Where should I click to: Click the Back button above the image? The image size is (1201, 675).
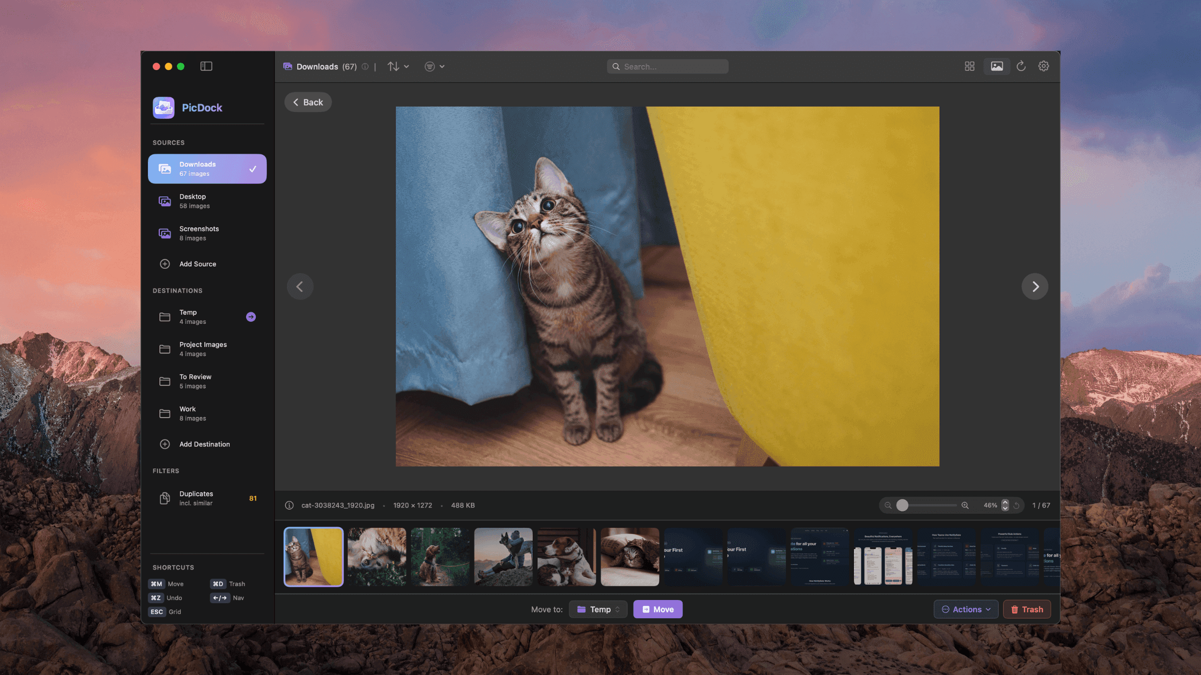[x=308, y=102]
